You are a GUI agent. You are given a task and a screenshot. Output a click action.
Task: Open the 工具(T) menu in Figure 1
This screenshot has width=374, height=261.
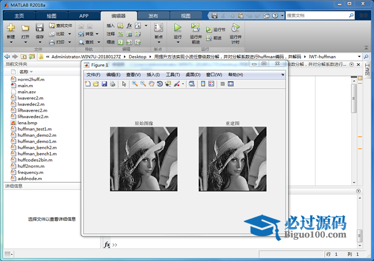(173, 75)
